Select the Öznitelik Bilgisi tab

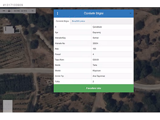click(62, 21)
